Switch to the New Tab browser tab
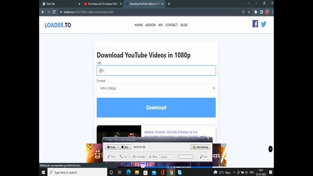This screenshot has width=313, height=176. (x=60, y=4)
